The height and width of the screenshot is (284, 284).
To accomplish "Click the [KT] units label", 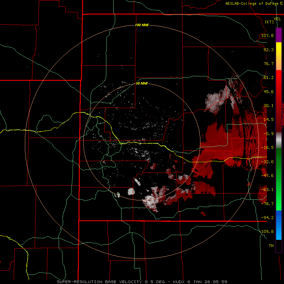I will [x=269, y=22].
